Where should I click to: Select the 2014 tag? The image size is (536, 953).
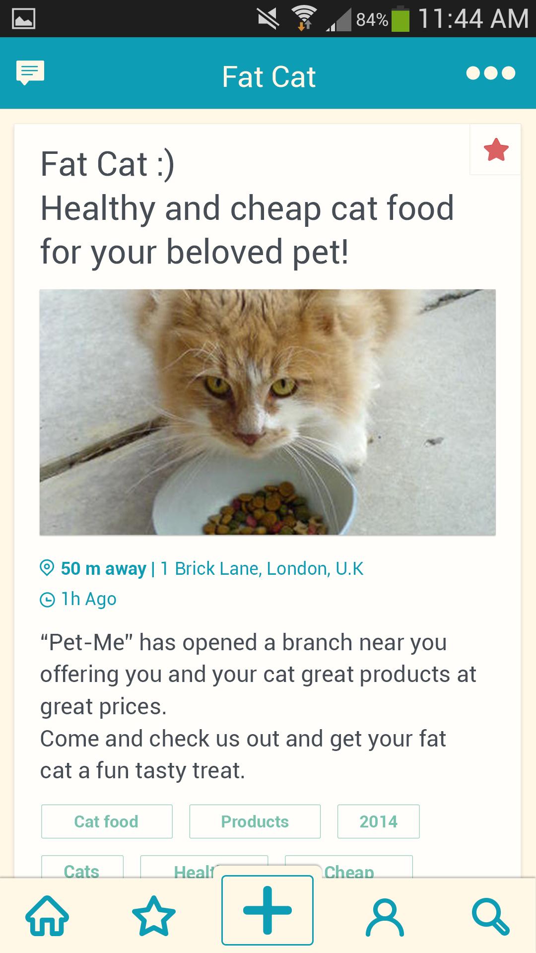pos(378,821)
